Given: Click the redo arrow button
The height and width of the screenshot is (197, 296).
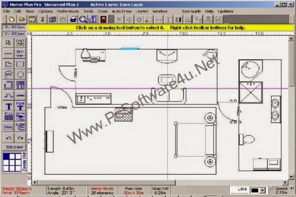Looking at the screenshot, I should [x=20, y=138].
